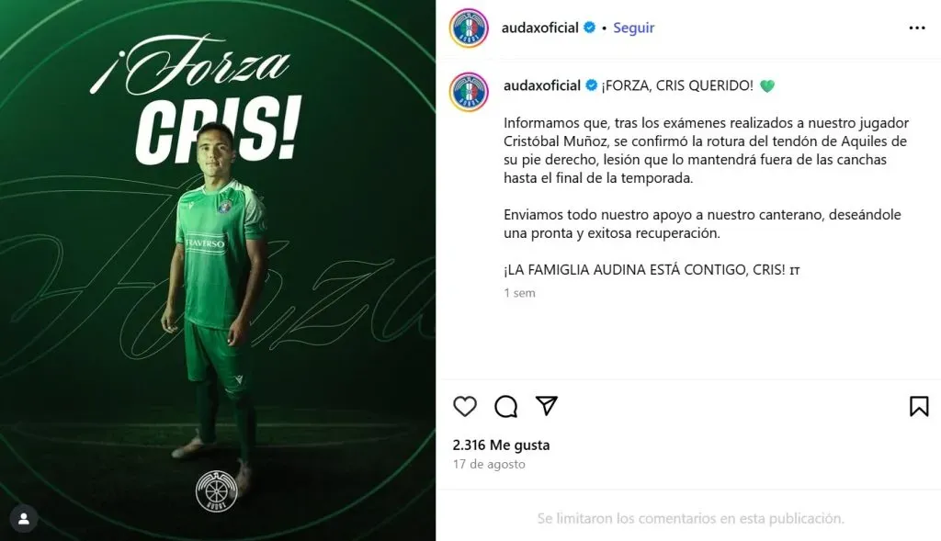Like the post with the heart icon
941x541 pixels.
pos(464,407)
